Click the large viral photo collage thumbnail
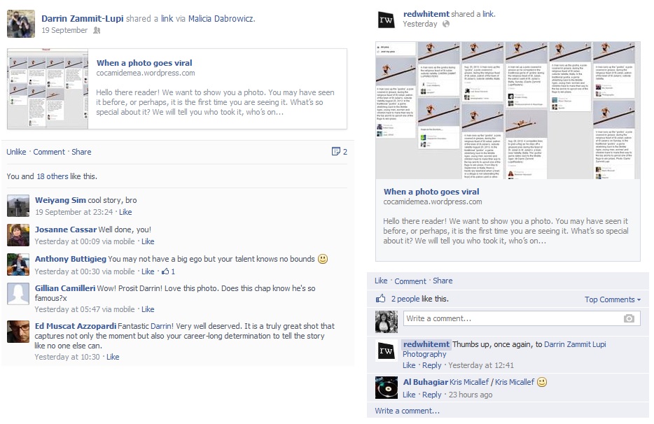654x424 pixels. coord(508,110)
